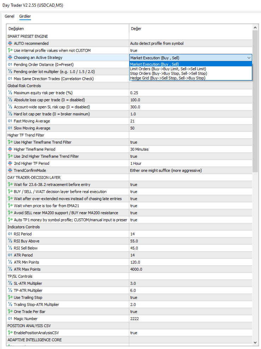
Task: Click the integer icon beside RSI Period
Action: (x=10, y=234)
